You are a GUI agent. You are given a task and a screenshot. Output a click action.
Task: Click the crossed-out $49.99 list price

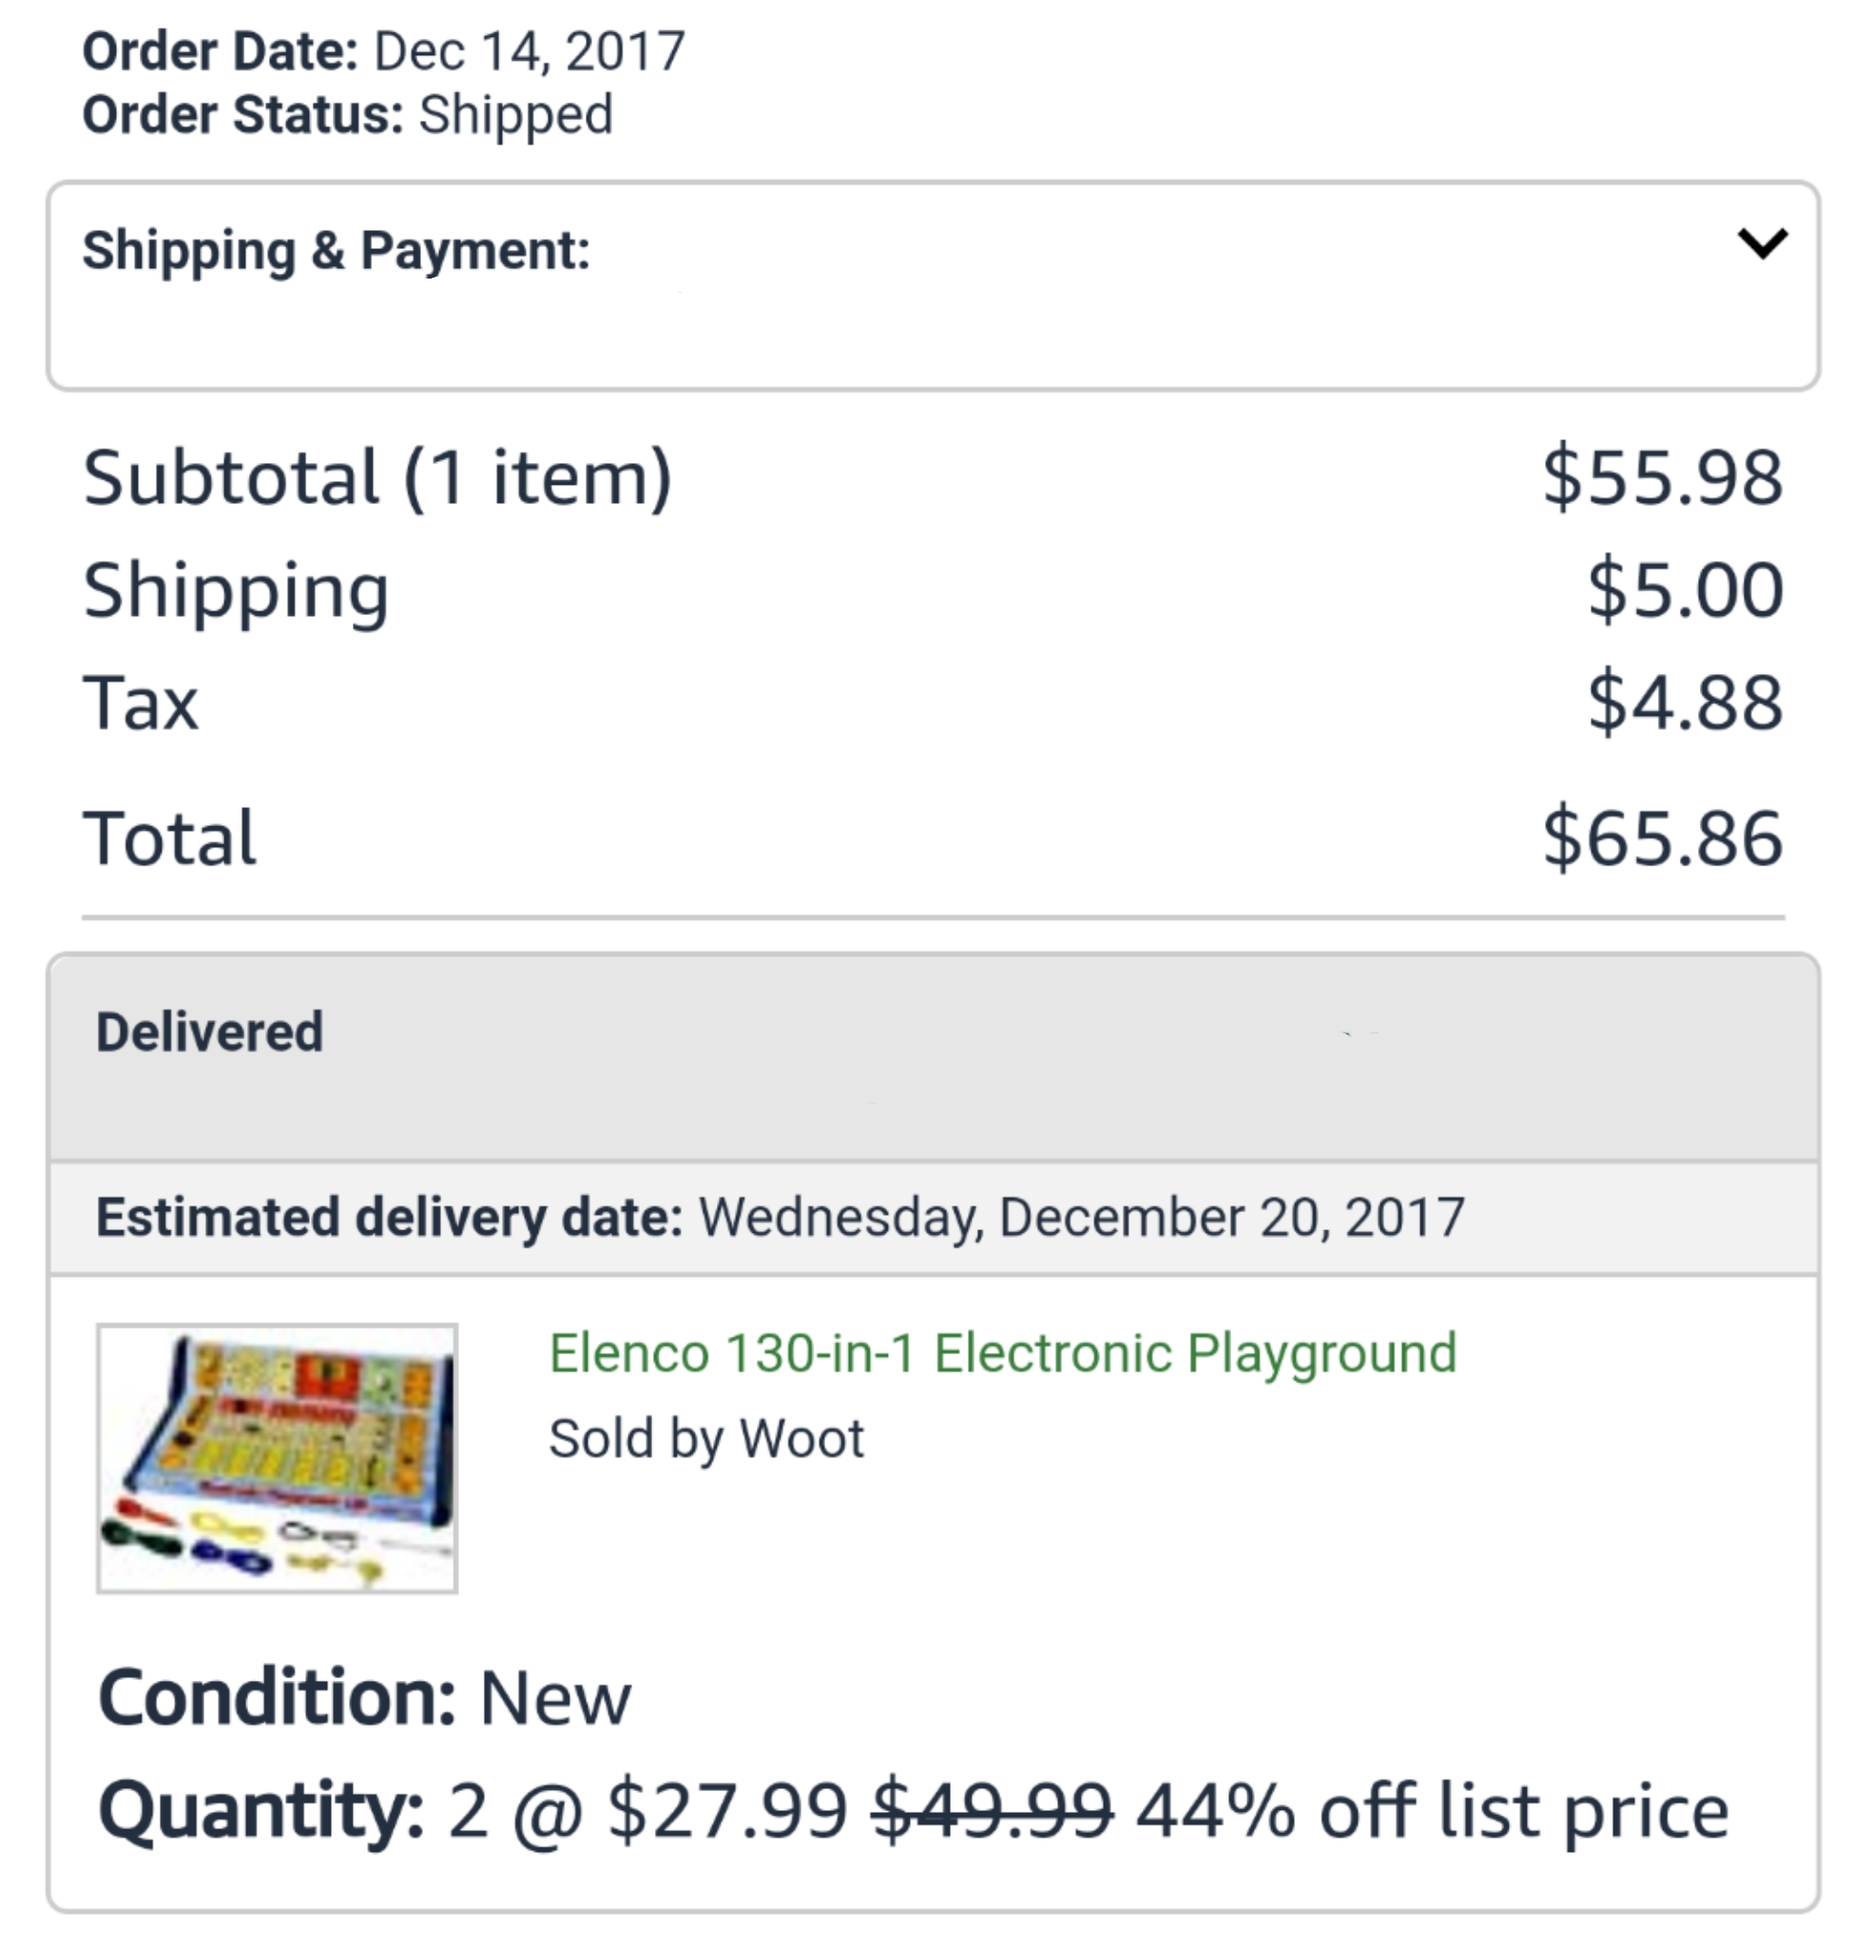click(x=993, y=1811)
